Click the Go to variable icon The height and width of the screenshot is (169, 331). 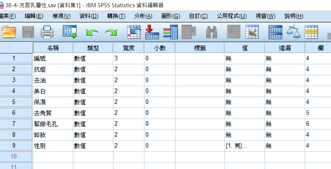pyautogui.click(x=152, y=32)
